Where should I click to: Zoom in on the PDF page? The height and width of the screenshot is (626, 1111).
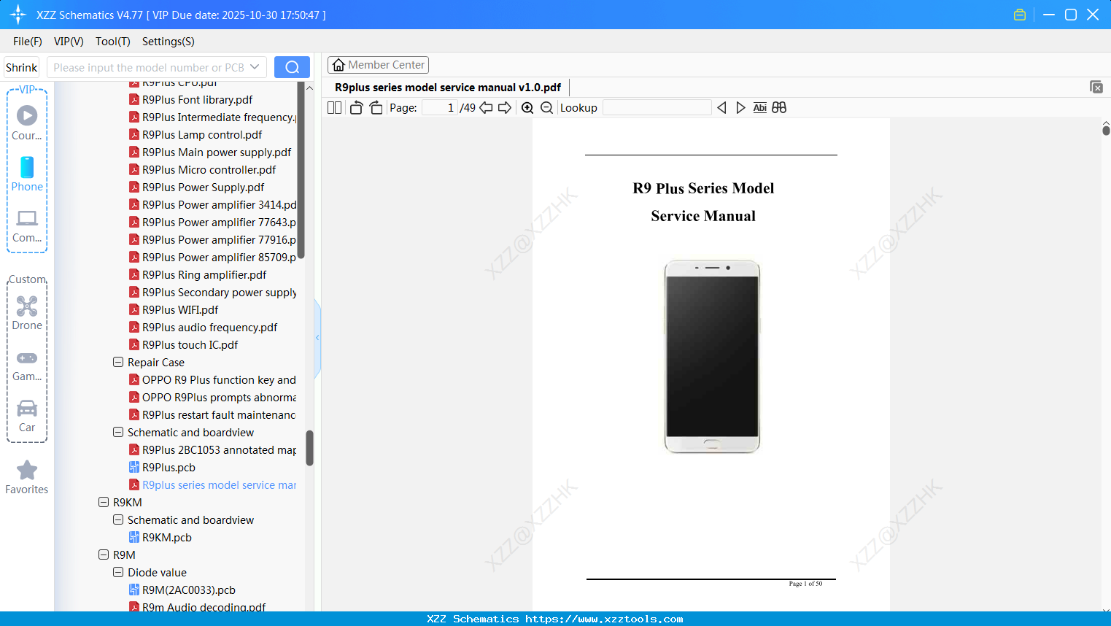pyautogui.click(x=527, y=107)
